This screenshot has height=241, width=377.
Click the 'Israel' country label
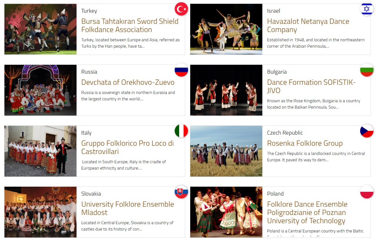tap(273, 11)
